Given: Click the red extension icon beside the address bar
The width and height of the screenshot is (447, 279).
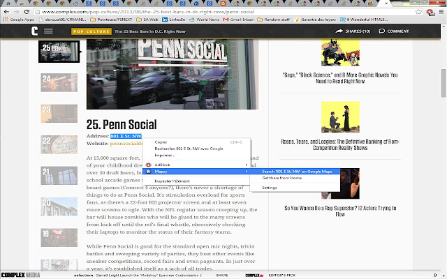Looking at the screenshot, I should [430, 12].
